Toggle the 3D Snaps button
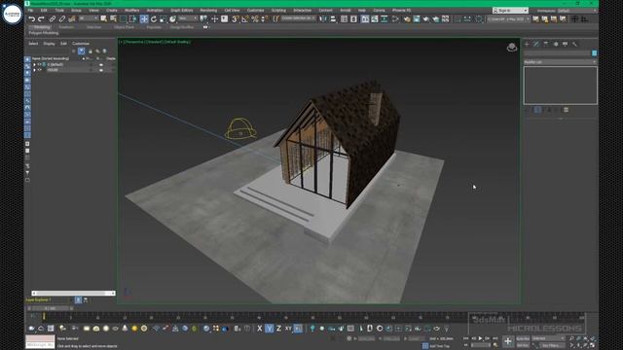 click(x=236, y=18)
